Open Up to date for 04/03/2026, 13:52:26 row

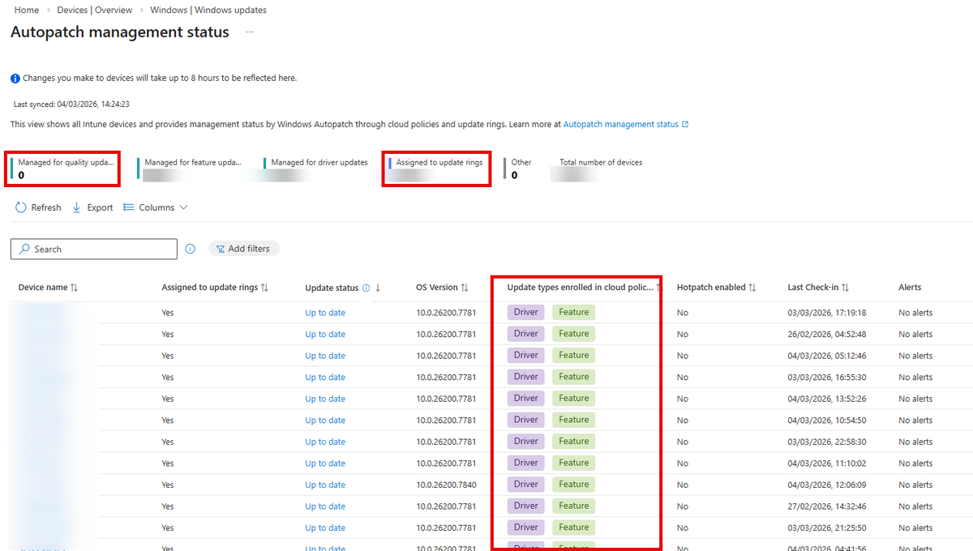pos(325,399)
